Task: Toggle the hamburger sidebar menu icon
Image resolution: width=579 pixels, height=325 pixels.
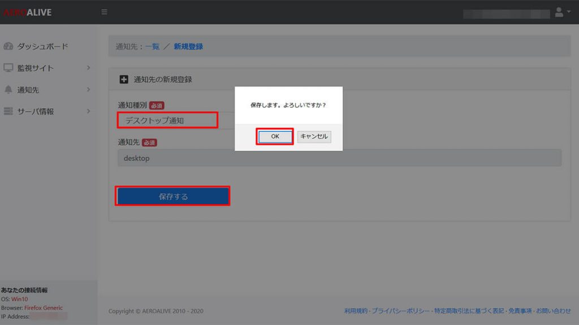Action: 104,12
